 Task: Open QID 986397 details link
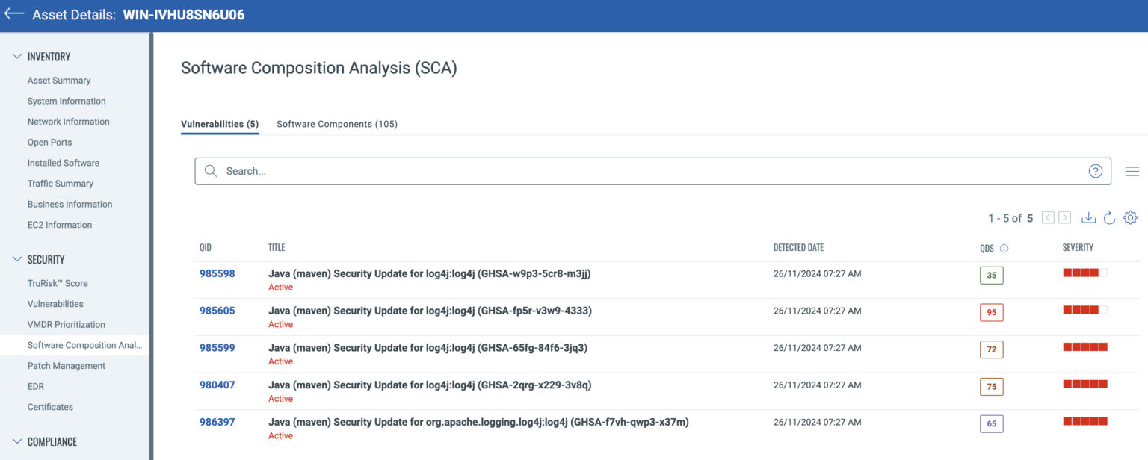217,422
